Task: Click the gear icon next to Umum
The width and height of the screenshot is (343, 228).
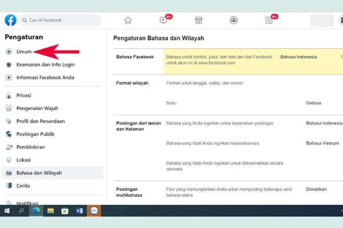Action: click(x=9, y=52)
